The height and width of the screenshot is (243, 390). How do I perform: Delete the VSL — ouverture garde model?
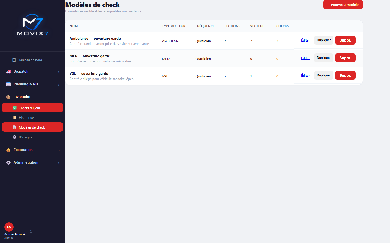click(345, 75)
